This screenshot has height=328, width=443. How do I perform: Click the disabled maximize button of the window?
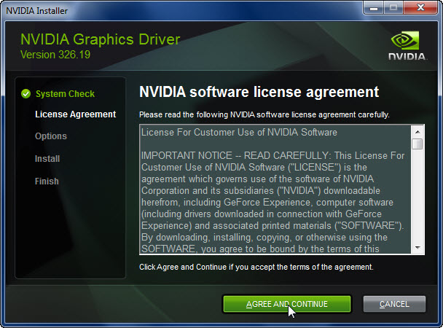pos(393,7)
